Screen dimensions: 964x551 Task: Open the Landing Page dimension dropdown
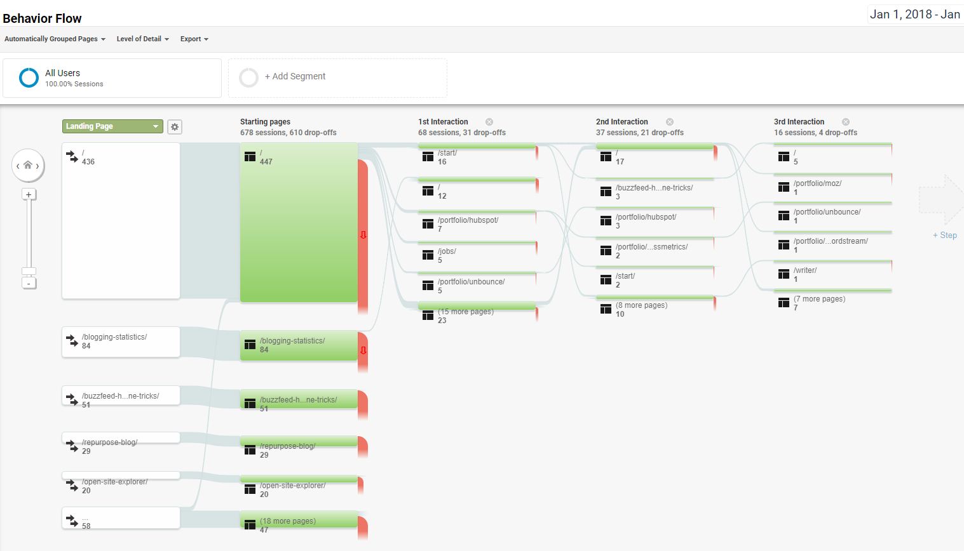point(112,126)
